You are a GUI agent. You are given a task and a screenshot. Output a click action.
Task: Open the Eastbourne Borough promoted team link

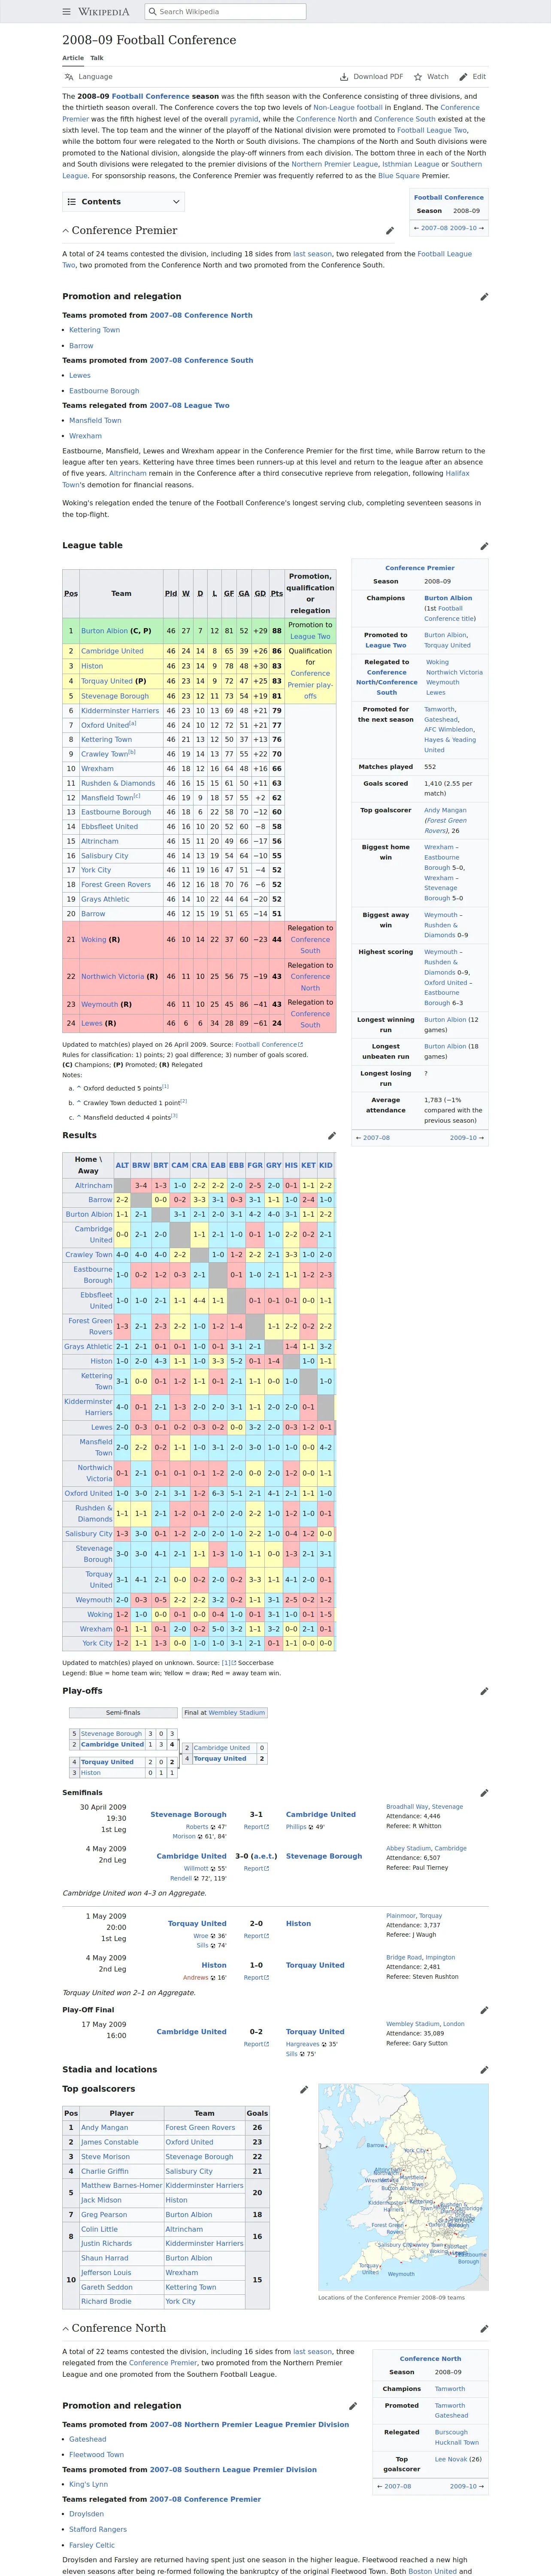pyautogui.click(x=104, y=391)
